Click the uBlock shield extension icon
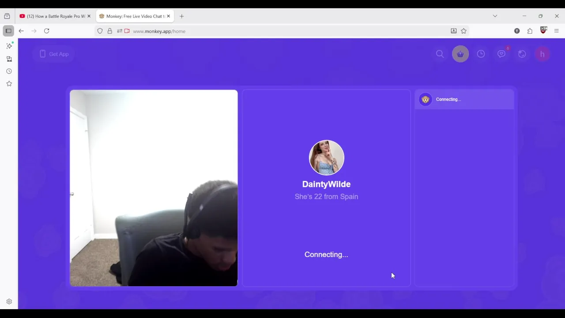This screenshot has width=565, height=318. [x=543, y=30]
